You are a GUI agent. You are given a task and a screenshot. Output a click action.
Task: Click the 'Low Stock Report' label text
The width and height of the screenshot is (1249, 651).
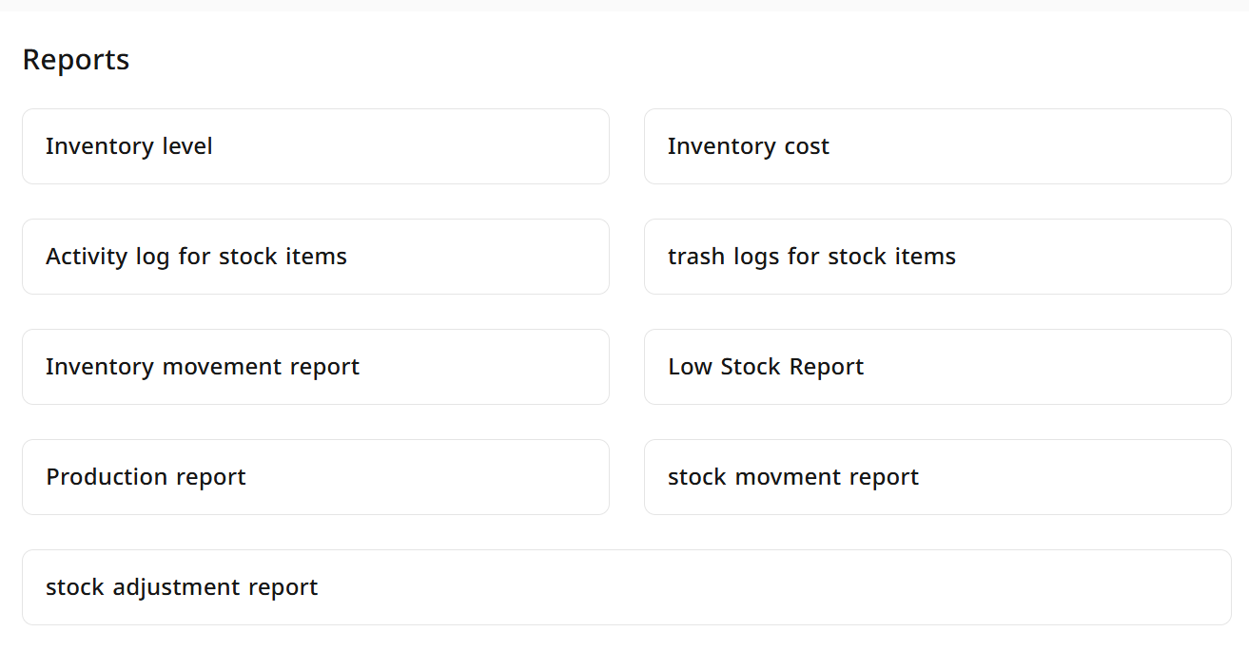click(766, 367)
